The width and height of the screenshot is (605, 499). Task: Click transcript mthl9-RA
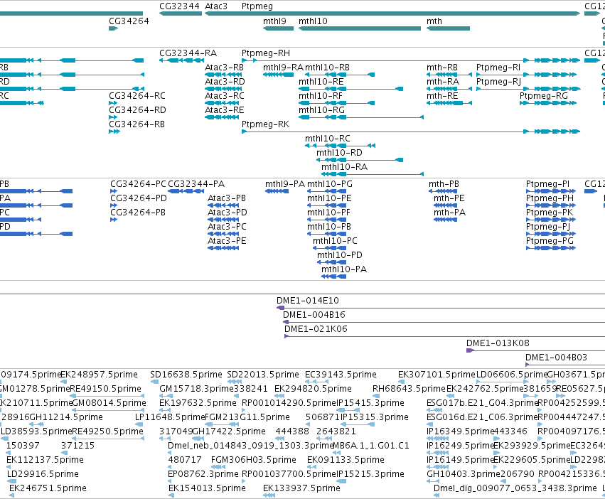tap(283, 67)
